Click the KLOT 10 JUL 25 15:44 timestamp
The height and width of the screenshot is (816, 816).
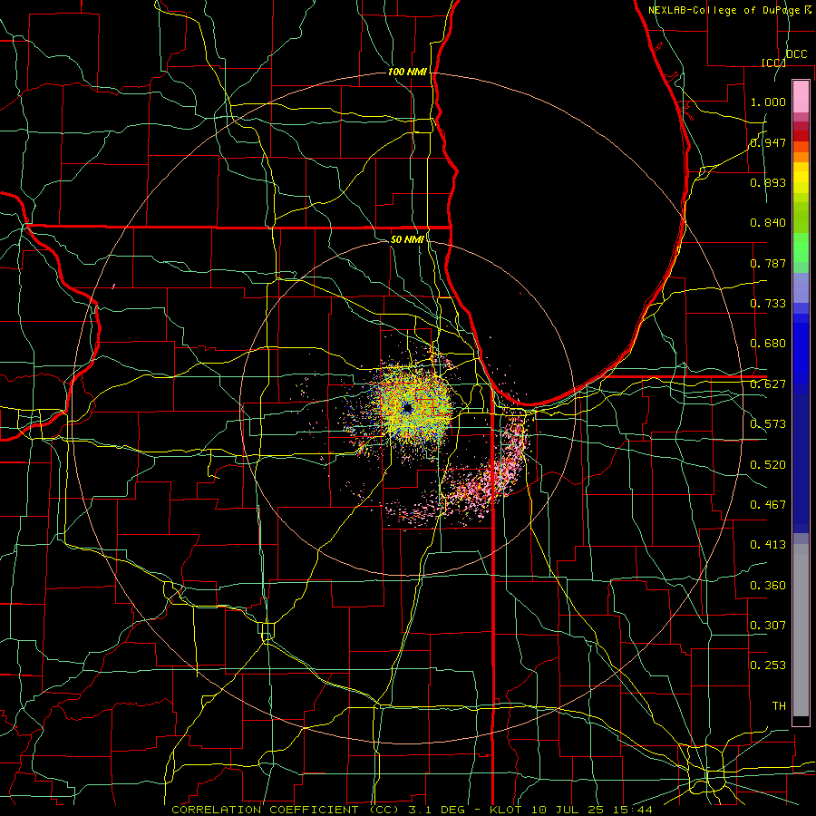click(x=571, y=810)
